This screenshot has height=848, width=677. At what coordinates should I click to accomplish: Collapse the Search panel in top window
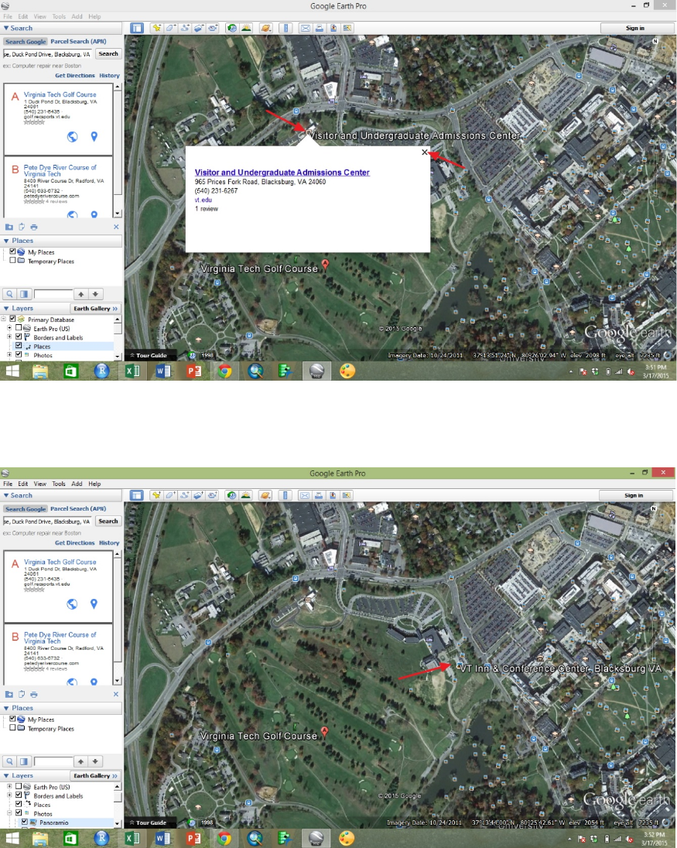tap(6, 28)
